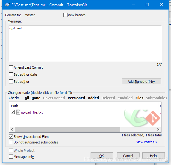The height and width of the screenshot is (165, 171).
Task: Click the horizontal scrollbar thumb in file list
Action: tap(67, 129)
